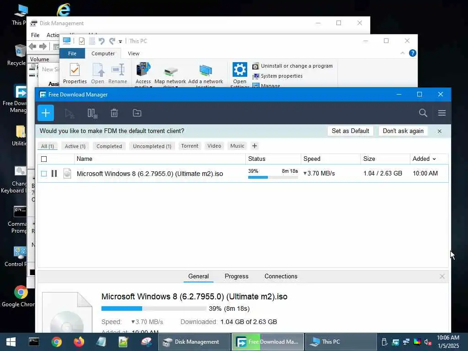Launch Chrome from taskbar
The height and width of the screenshot is (351, 468).
click(56, 342)
